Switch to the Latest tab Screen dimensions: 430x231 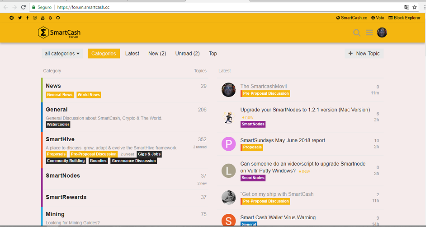(x=132, y=53)
